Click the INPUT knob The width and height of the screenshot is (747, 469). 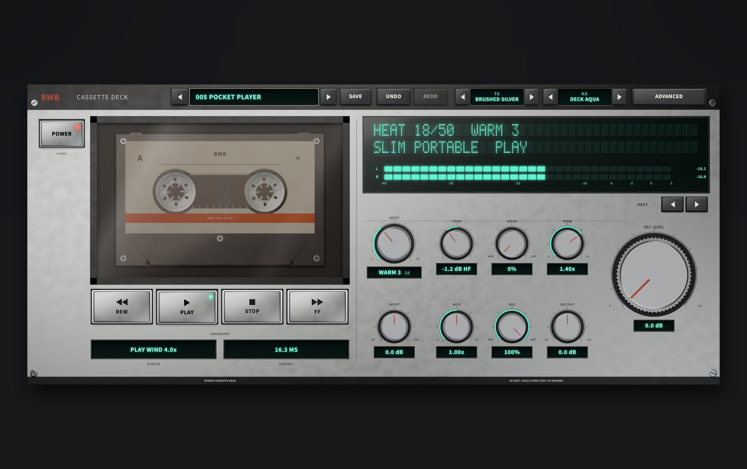(394, 327)
